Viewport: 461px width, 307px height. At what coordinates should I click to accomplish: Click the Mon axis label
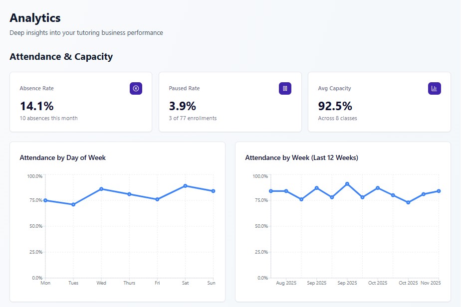tap(45, 282)
